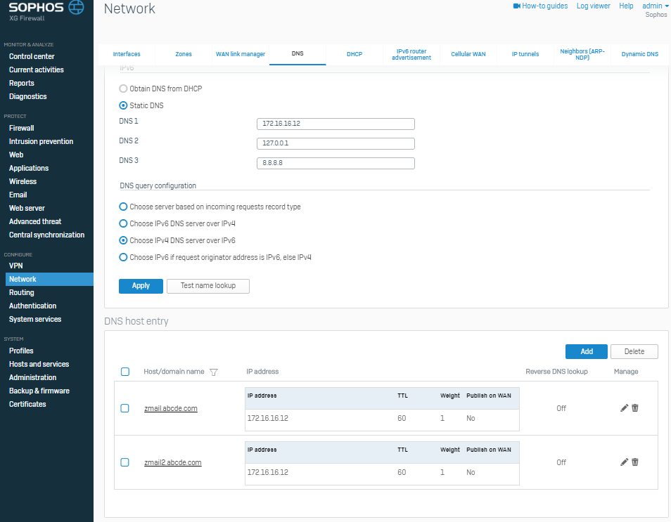Click the DNS 2 input field

tap(335, 143)
